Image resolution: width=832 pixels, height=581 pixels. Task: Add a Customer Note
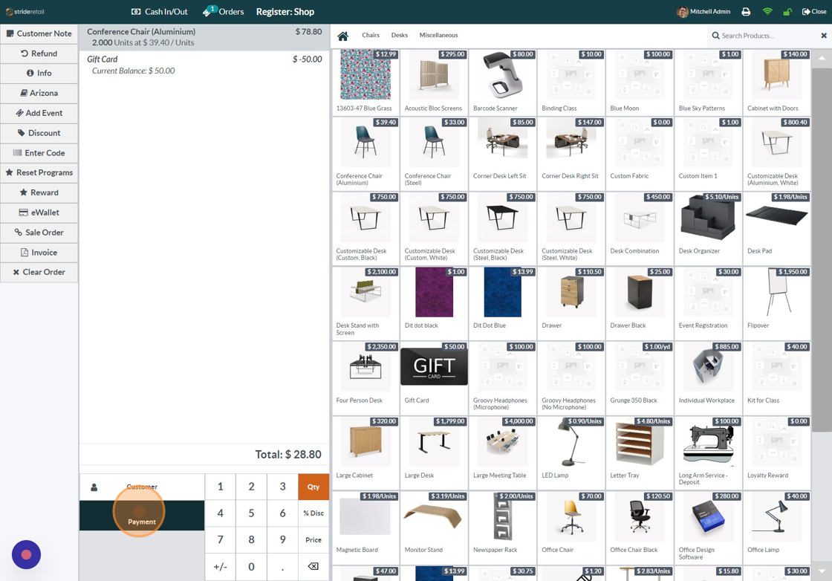pos(39,33)
